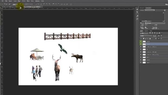Toggle visibility of the third layer from top
The image size is (168, 95).
click(x=141, y=47)
